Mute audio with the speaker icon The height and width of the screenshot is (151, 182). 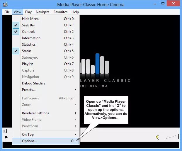tap(157, 137)
